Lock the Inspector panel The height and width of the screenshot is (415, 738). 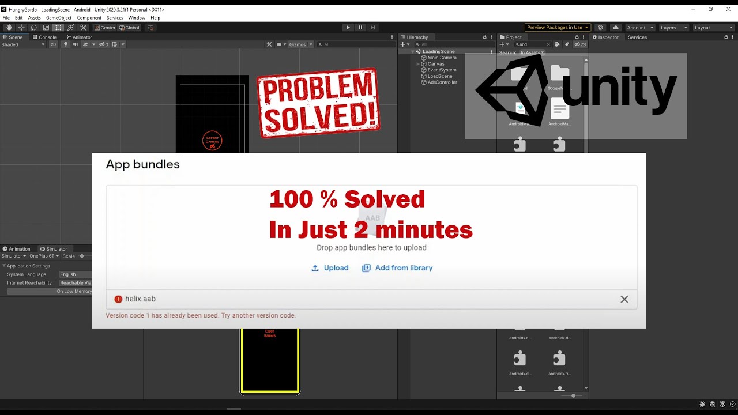coord(726,37)
